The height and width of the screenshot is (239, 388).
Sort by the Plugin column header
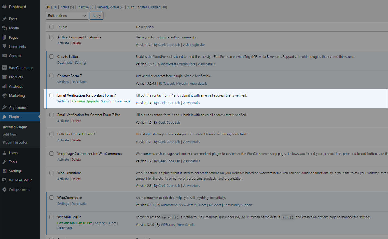click(63, 27)
